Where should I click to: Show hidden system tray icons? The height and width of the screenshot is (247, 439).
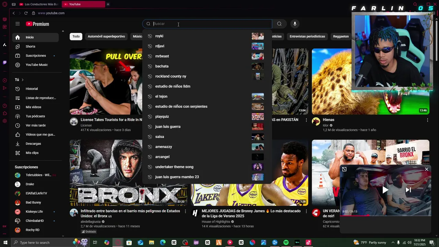393,243
